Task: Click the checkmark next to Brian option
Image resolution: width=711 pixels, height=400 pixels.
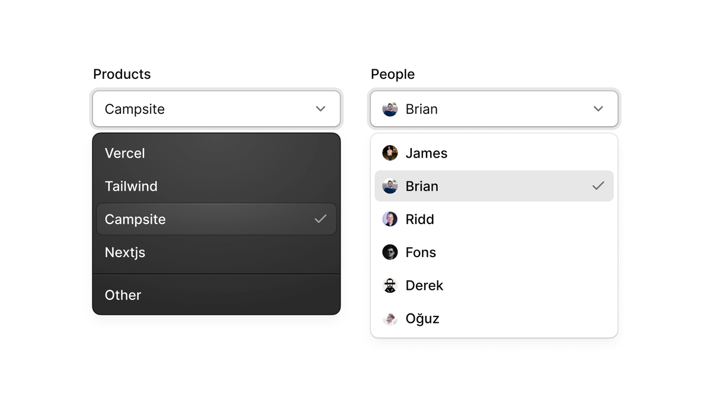Action: click(598, 186)
